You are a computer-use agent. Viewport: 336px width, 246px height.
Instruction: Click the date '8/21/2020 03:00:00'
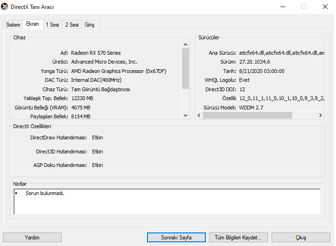click(x=262, y=71)
